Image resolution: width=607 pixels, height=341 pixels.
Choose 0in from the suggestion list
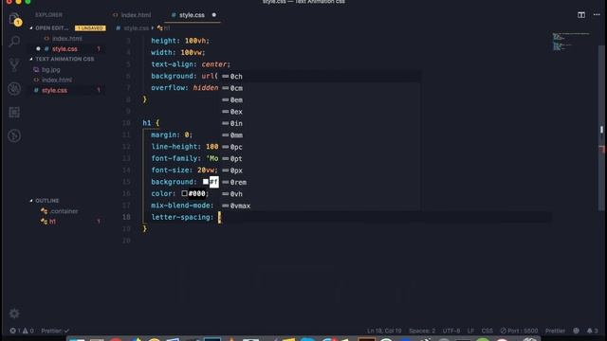321,123
